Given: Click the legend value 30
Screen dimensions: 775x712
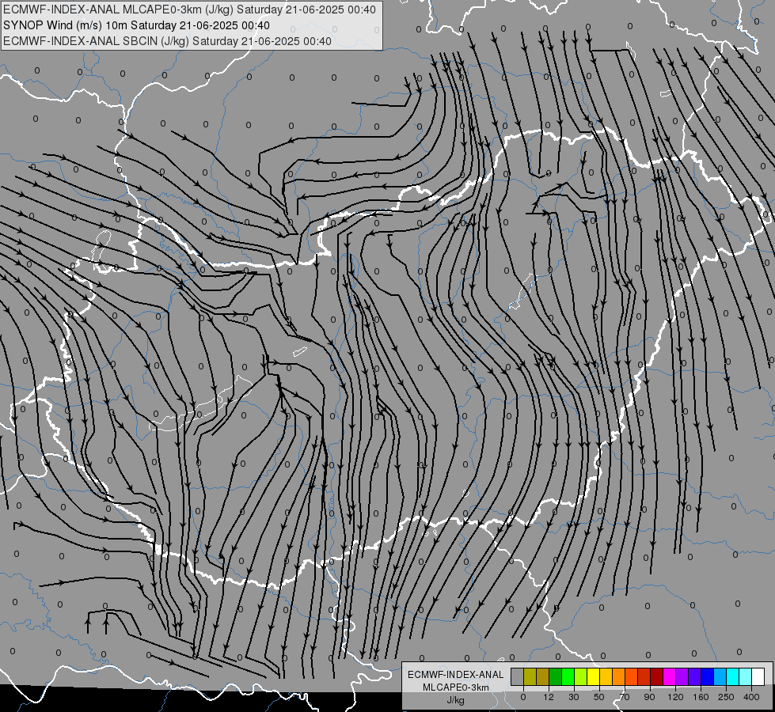Looking at the screenshot, I should [574, 697].
